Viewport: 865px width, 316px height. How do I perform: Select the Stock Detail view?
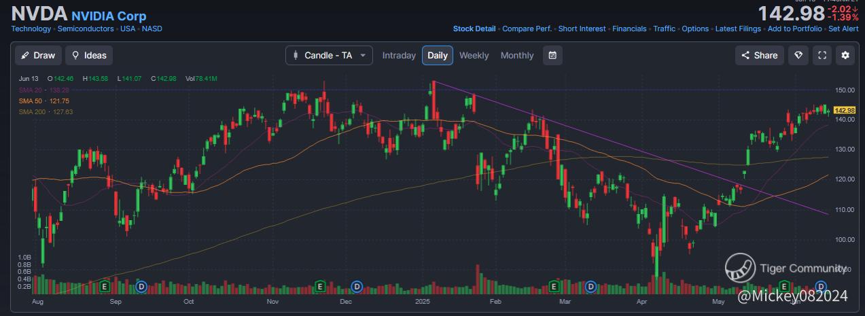474,29
